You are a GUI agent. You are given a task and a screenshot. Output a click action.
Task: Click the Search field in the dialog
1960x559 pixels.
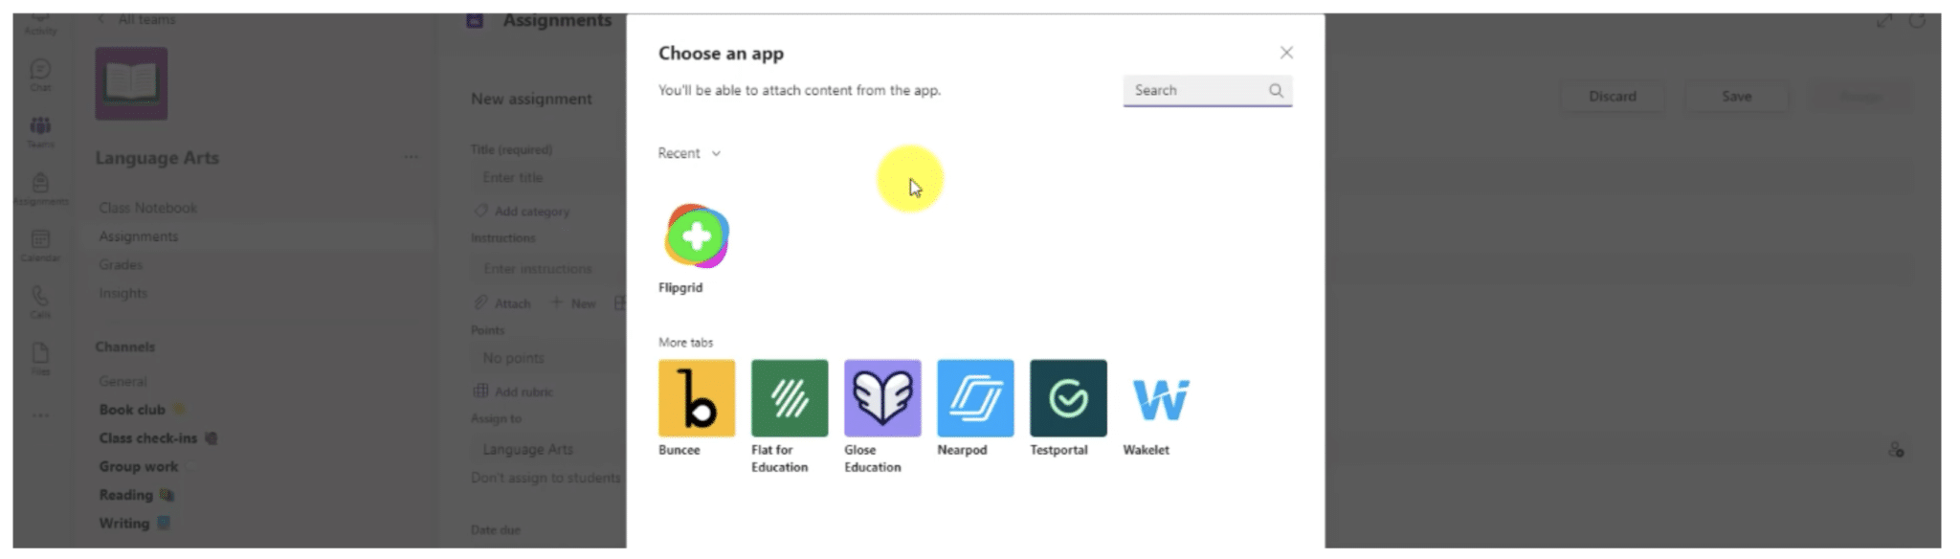pyautogui.click(x=1208, y=90)
